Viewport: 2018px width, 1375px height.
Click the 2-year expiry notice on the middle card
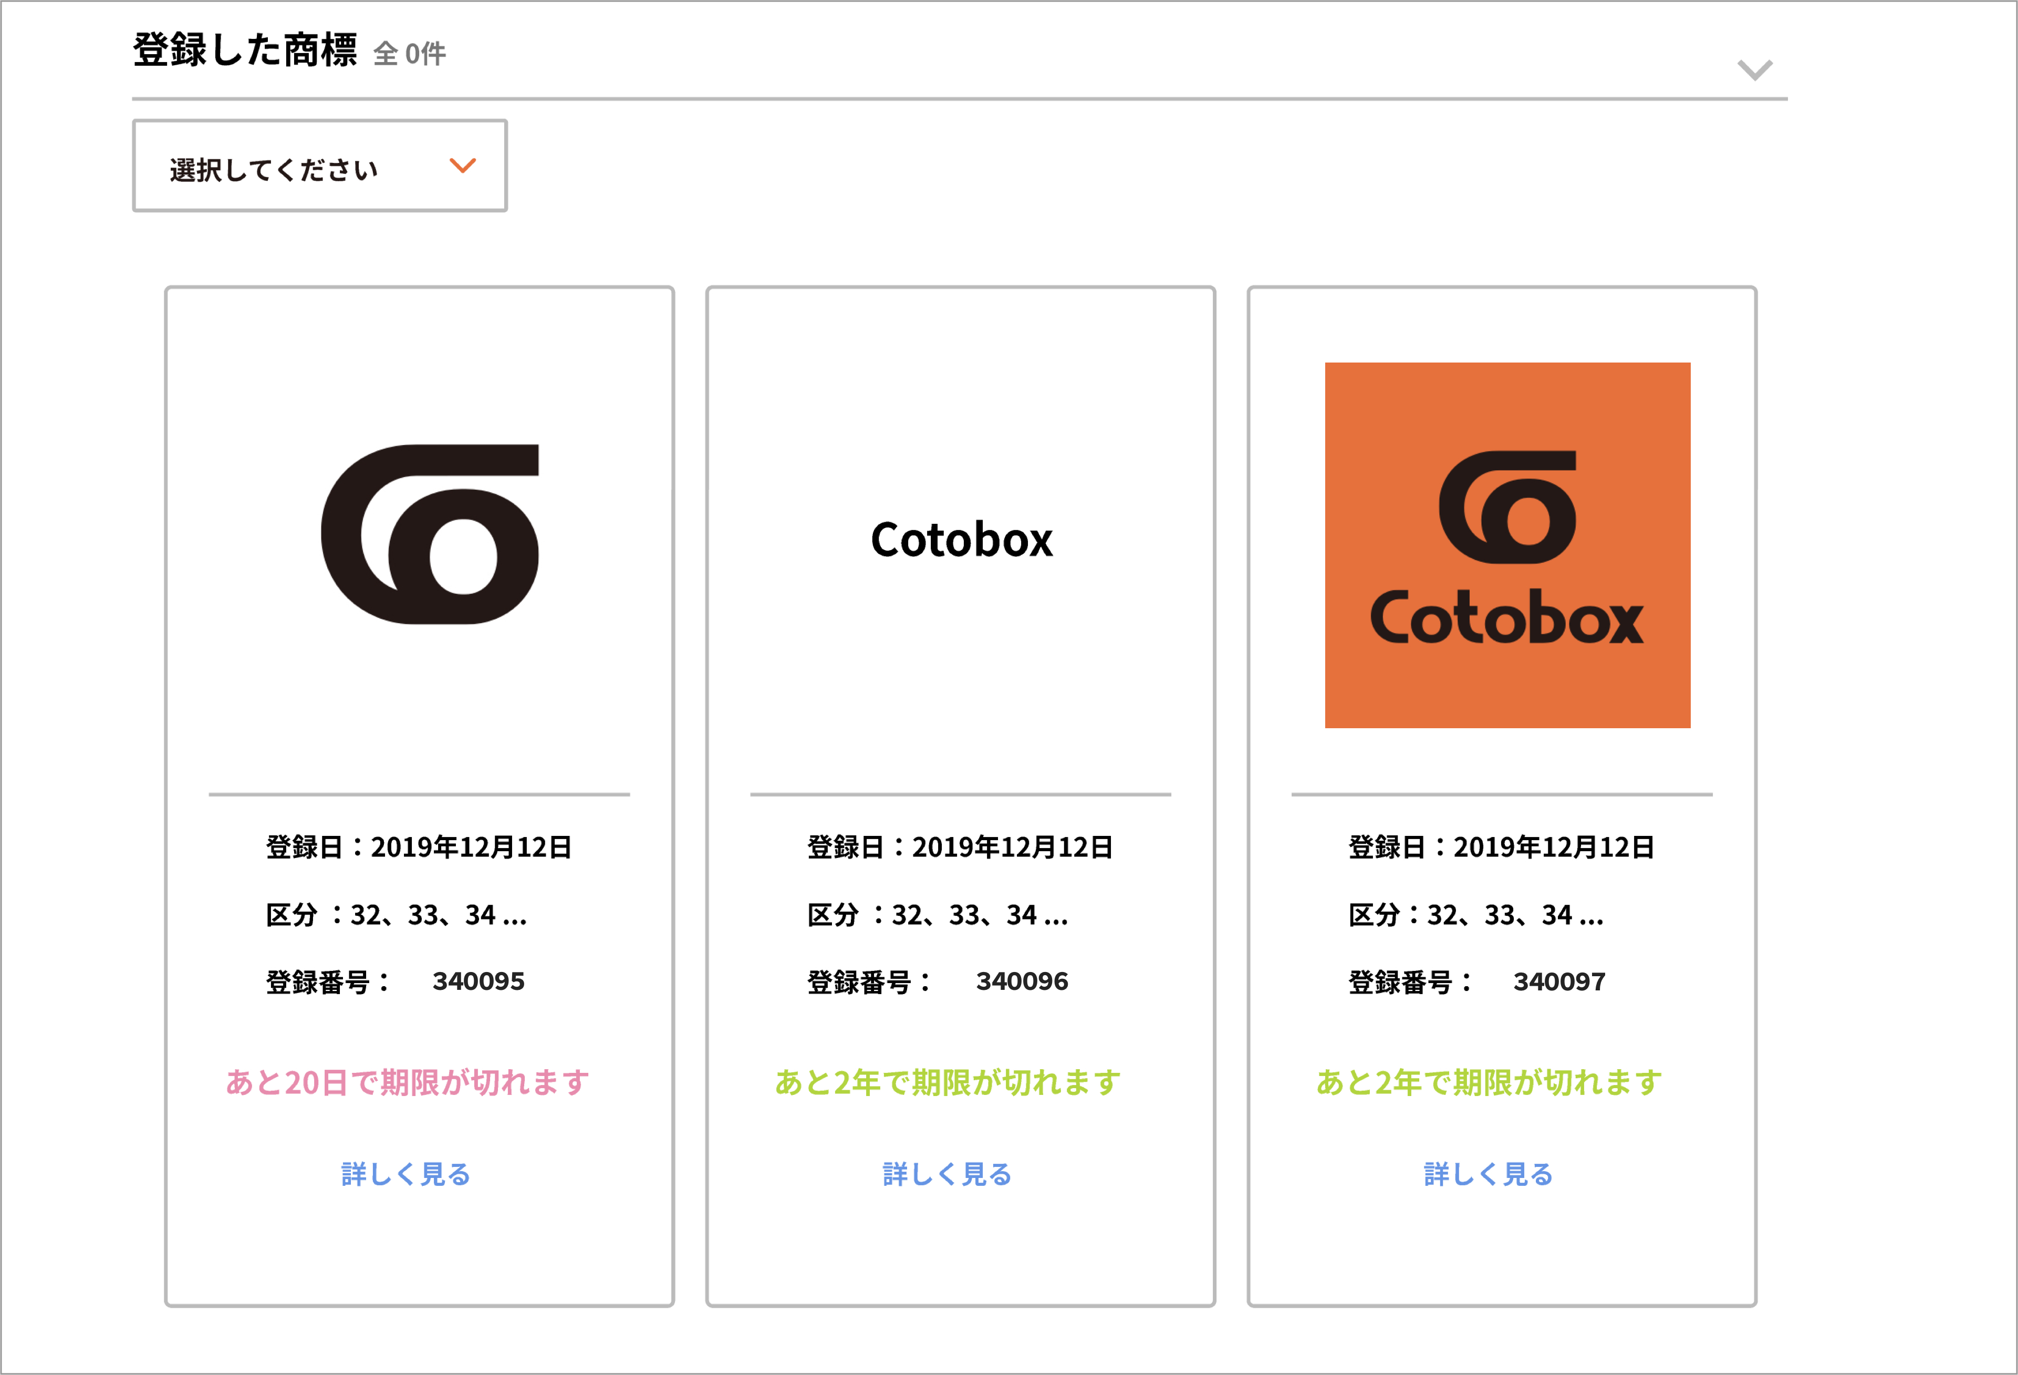[948, 1082]
